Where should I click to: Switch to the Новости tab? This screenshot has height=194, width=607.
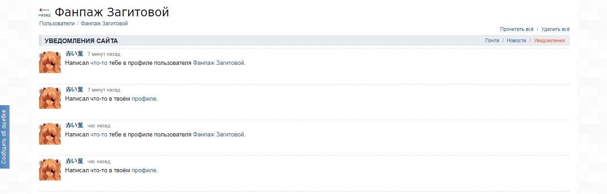click(516, 40)
